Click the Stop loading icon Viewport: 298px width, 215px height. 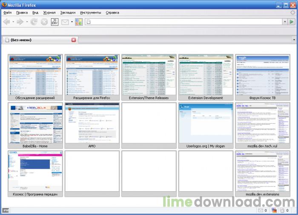[44, 22]
